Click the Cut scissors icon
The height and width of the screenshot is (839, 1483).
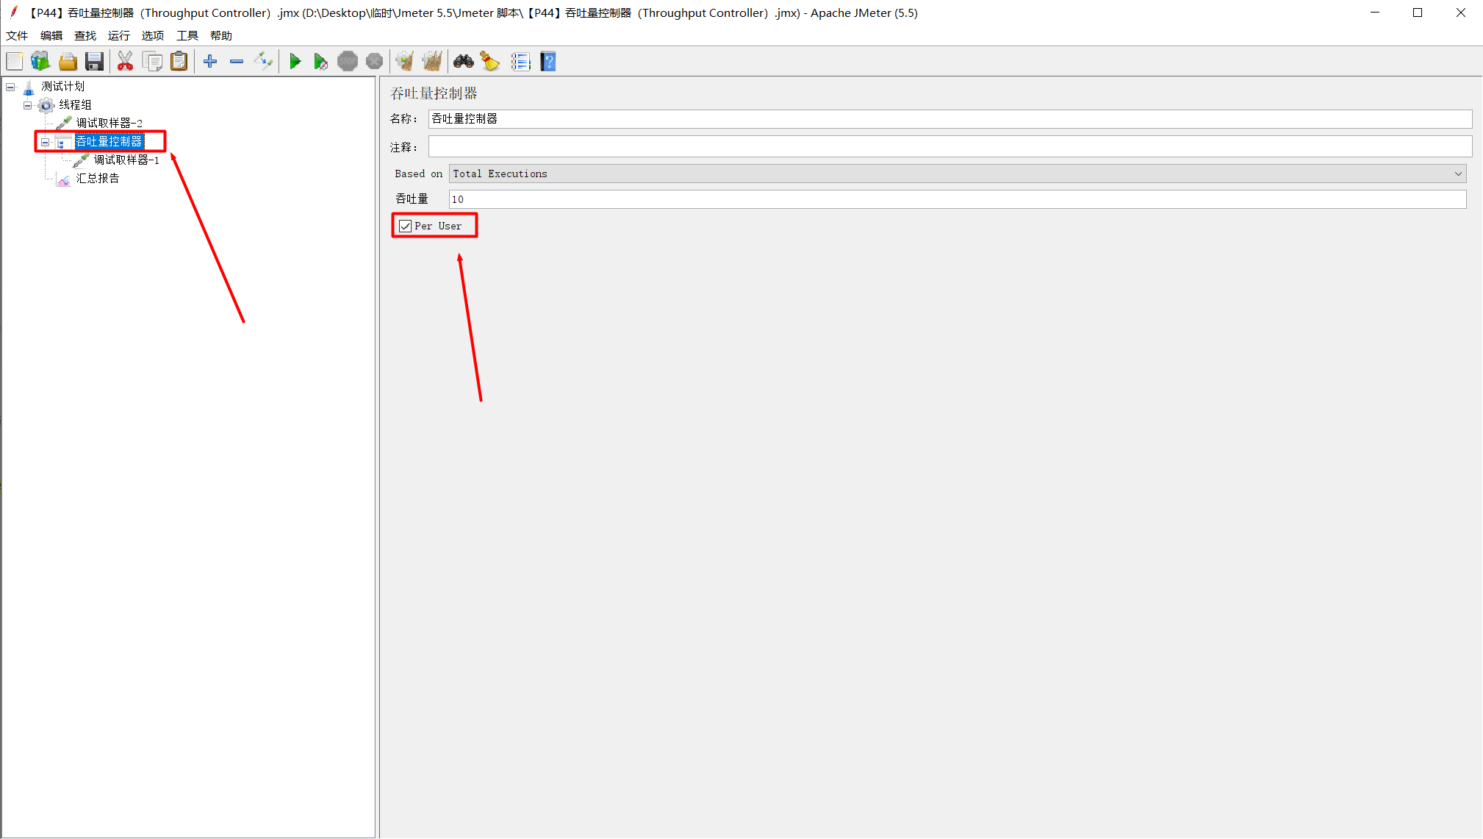[x=125, y=62]
